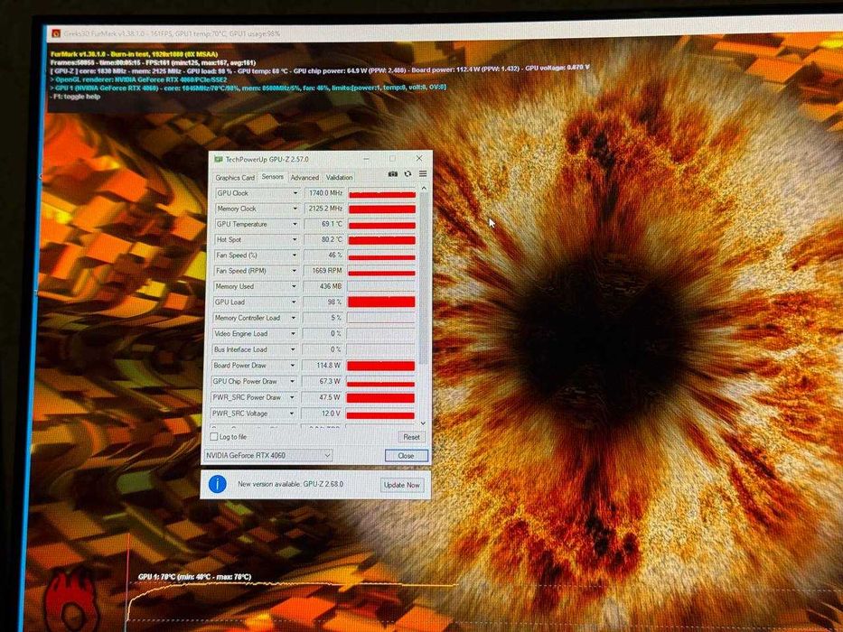The width and height of the screenshot is (843, 632).
Task: Click the FurMark GPU 1 temperature graph label
Action: tap(194, 577)
